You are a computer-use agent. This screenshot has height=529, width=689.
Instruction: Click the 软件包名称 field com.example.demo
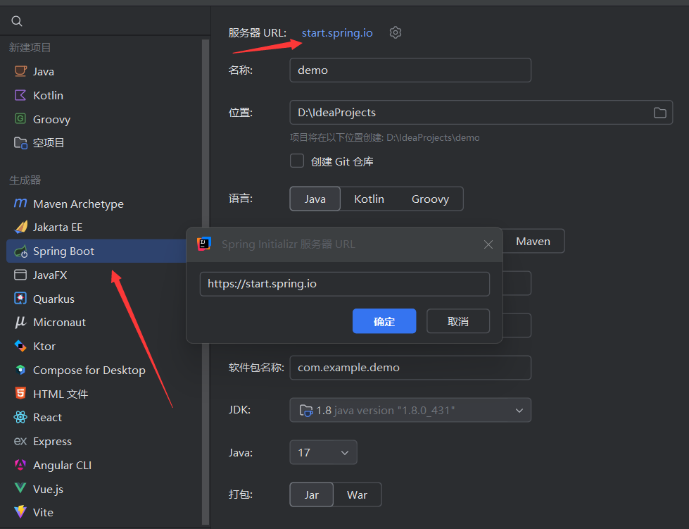410,367
